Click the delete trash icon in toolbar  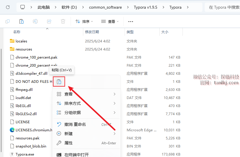click(x=63, y=21)
